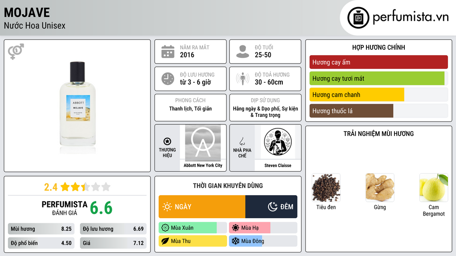Viewport: 456px width, 256px height.
Task: Open the Steven Claisse perfumer link
Action: [278, 165]
